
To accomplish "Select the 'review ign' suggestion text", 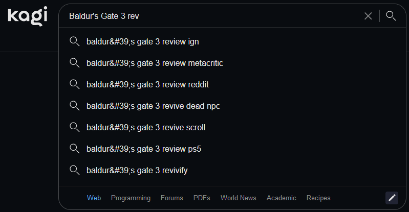I will click(x=143, y=42).
